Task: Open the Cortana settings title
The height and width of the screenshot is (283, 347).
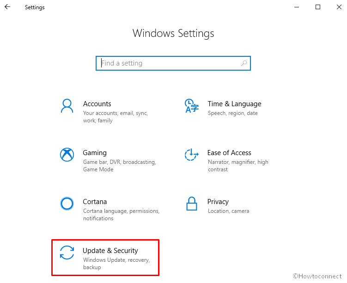Action: (95, 202)
